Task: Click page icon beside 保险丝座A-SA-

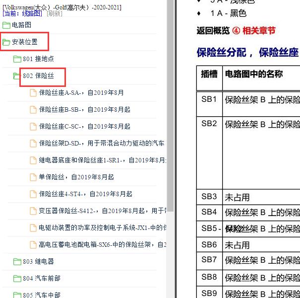Action: click(x=33, y=93)
